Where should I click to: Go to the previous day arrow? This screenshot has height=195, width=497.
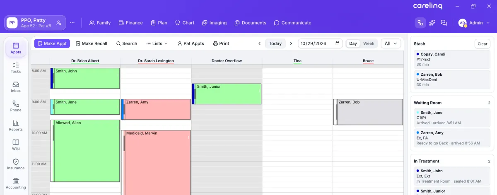point(260,43)
